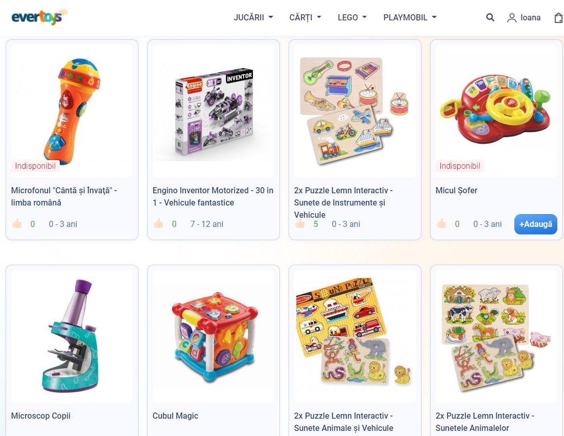Select the Micul Șofer steering wheel image
Viewport: 564px width, 436px height.
click(x=497, y=111)
